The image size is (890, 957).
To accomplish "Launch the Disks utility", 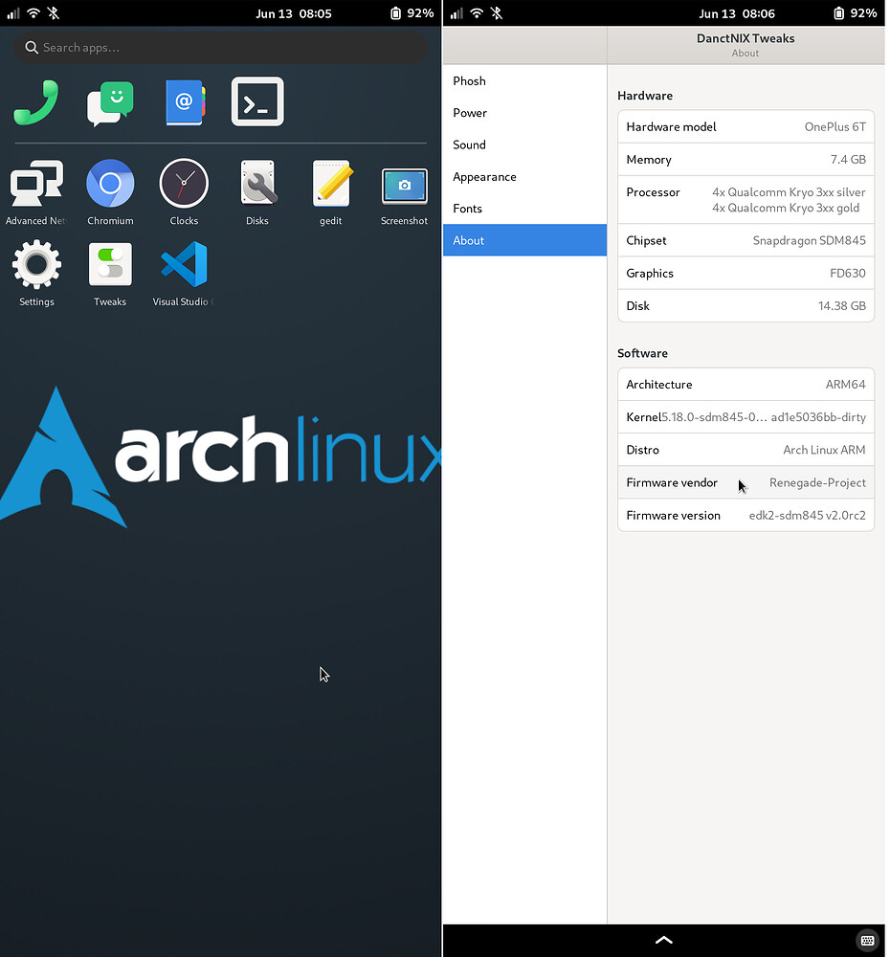I will point(257,192).
